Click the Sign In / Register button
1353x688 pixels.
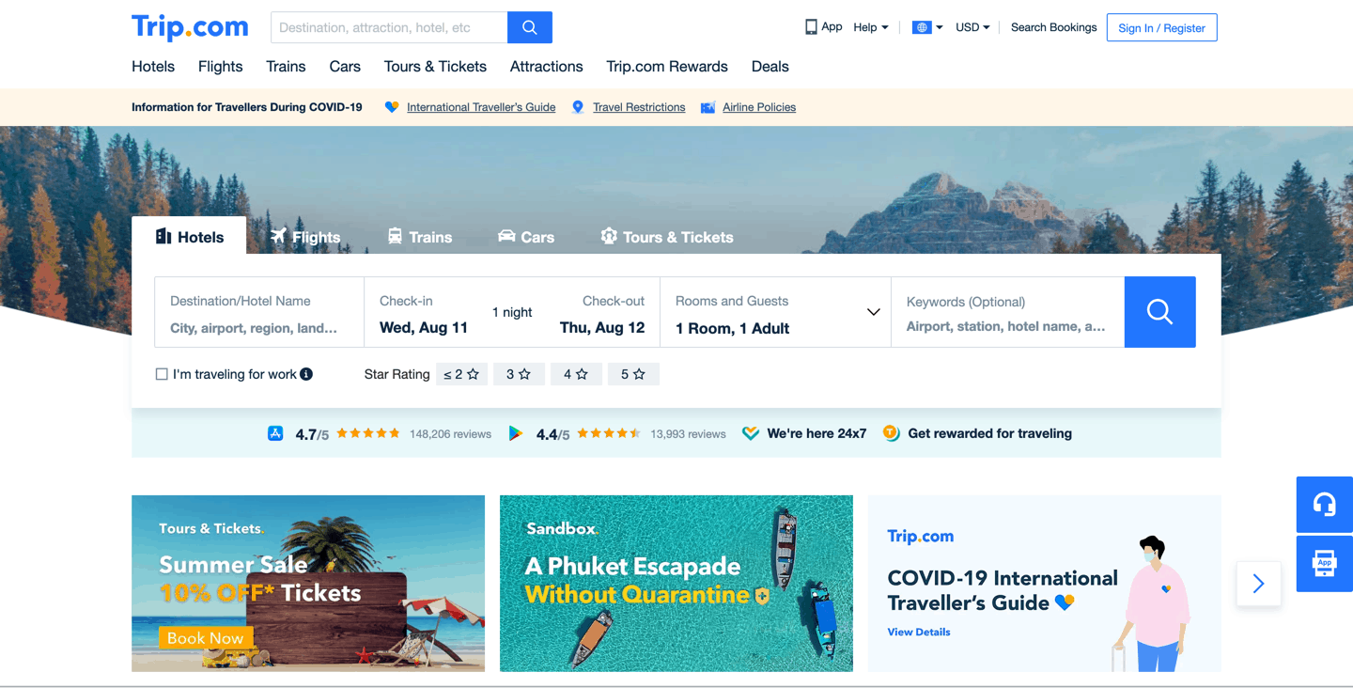1161,27
